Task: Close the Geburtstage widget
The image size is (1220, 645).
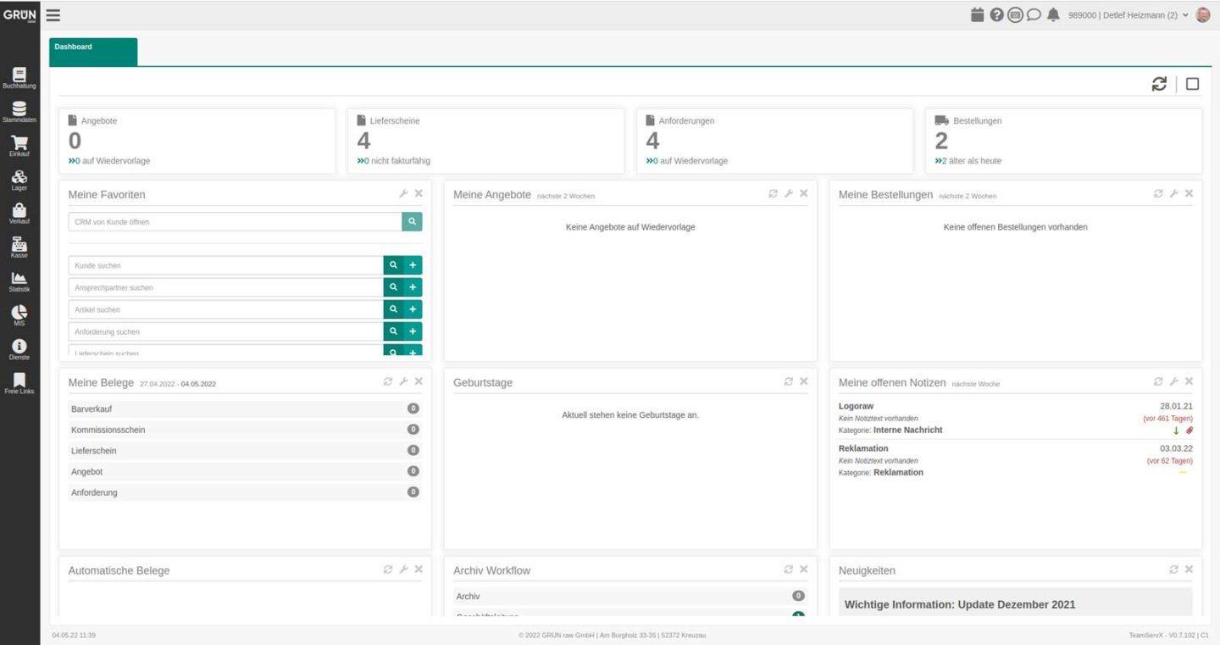Action: pos(803,382)
